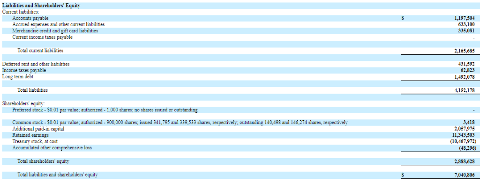Select the value 431,592
The width and height of the screenshot is (480, 183).
tap(466, 64)
